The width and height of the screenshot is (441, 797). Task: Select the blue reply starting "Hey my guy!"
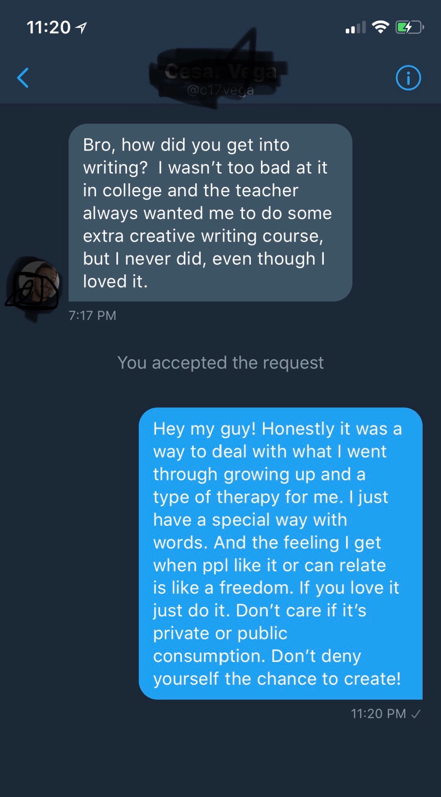tap(280, 553)
